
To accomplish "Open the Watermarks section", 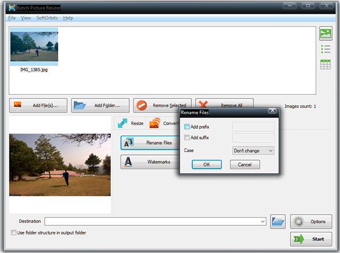I will click(x=149, y=162).
